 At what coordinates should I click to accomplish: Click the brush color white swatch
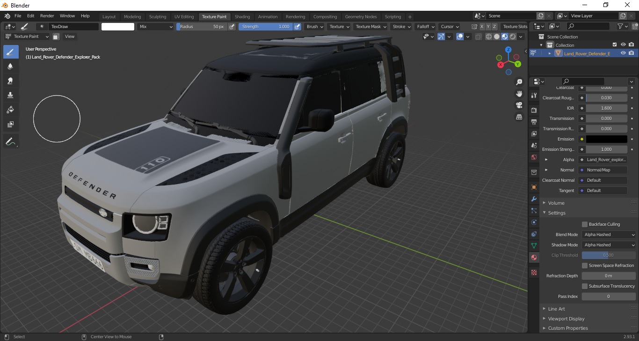click(x=118, y=27)
